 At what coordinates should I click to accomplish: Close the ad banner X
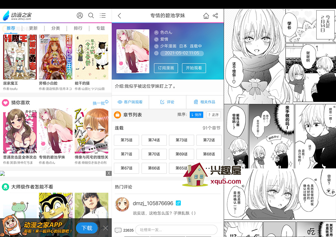tap(109, 173)
